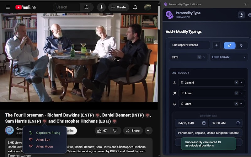Select Capricorn Rising in the tooltip

[45, 133]
